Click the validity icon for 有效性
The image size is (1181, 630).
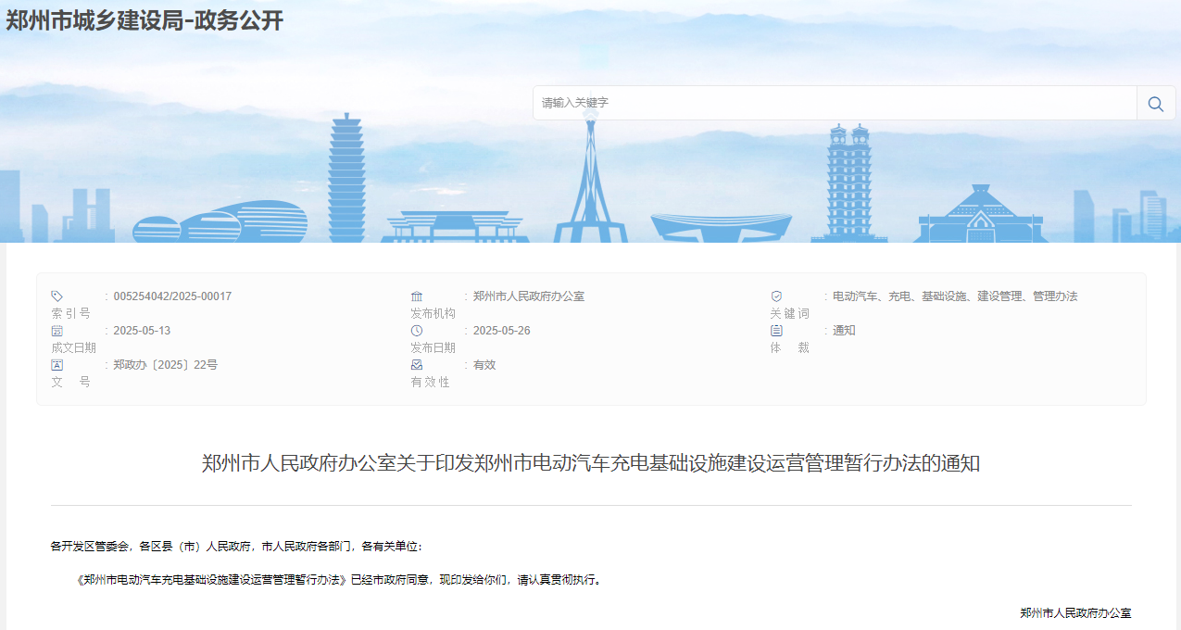[x=417, y=365]
